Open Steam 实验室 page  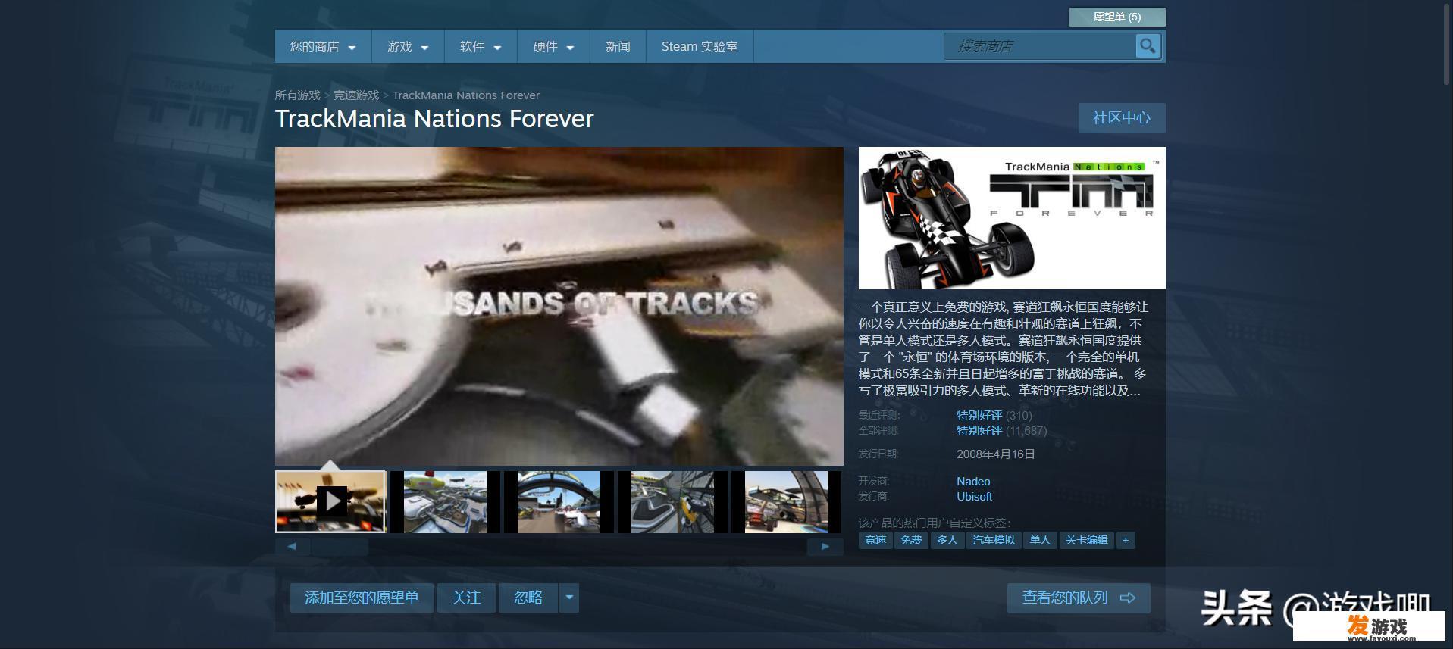[700, 47]
